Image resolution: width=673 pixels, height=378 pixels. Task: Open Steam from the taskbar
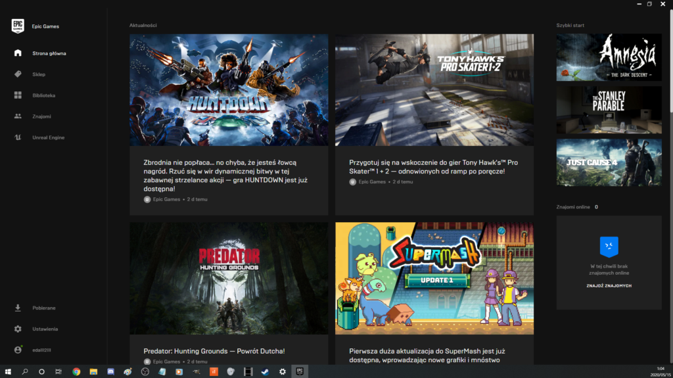tap(266, 371)
